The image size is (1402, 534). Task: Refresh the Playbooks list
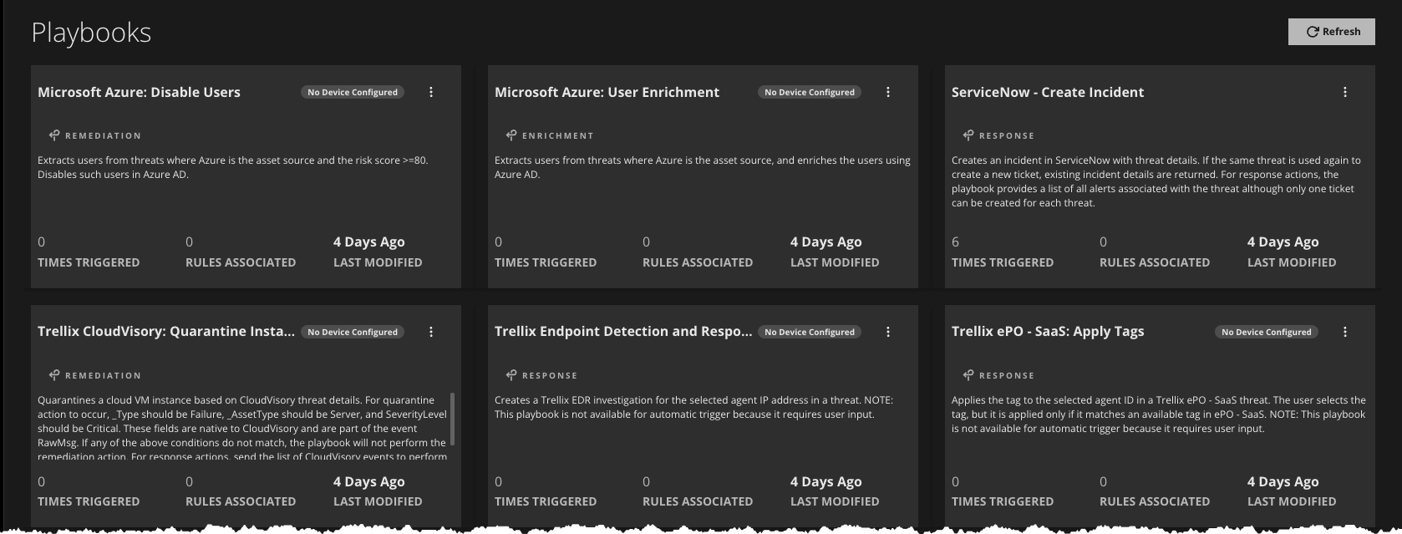point(1332,32)
